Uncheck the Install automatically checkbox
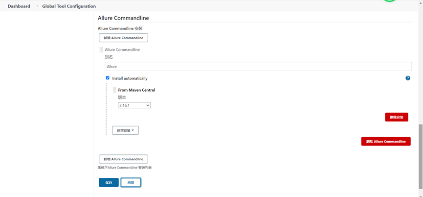Screen dimensions: 423x197 pos(108,78)
